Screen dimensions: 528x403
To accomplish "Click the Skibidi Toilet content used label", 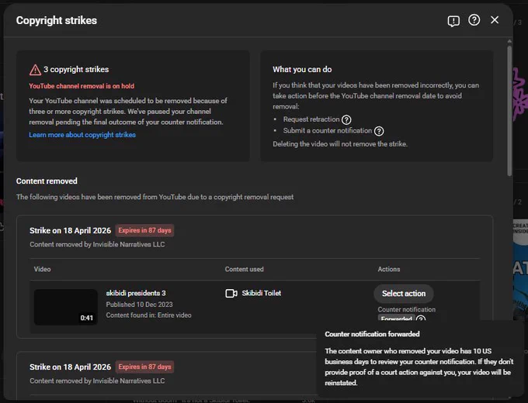I will pos(262,293).
